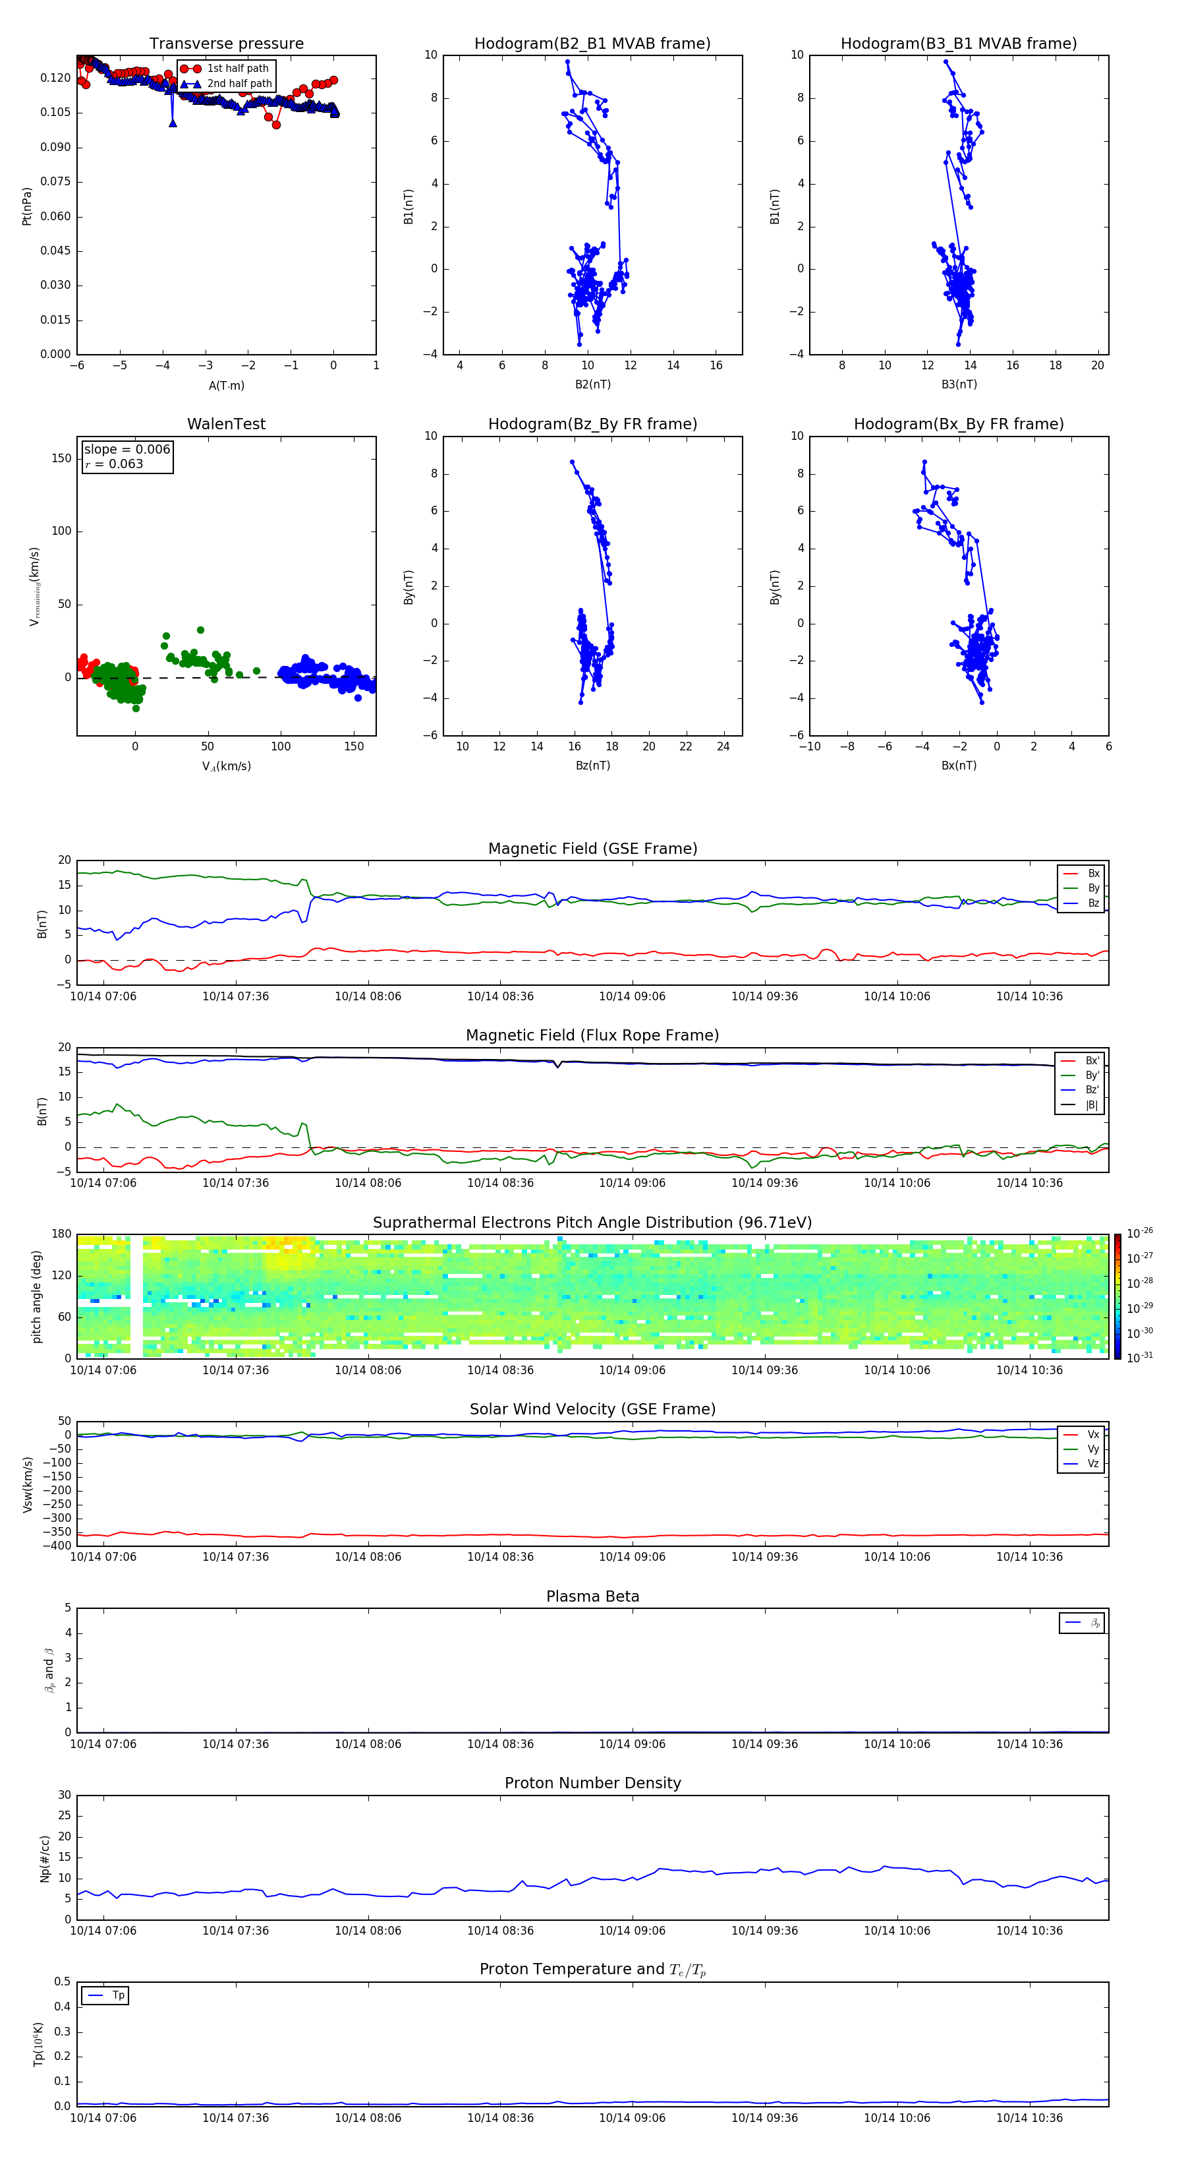Click the 'Vsw(km/s)' axis label
This screenshot has width=1186, height=2176.
coord(27,1484)
